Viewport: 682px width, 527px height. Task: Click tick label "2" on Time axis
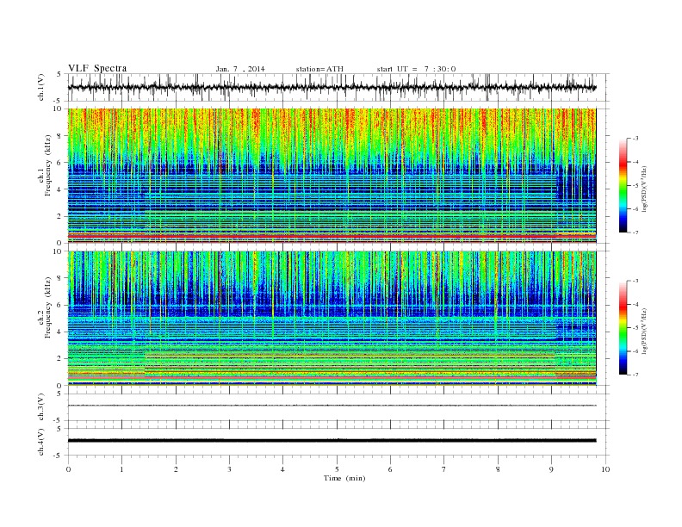(x=176, y=469)
